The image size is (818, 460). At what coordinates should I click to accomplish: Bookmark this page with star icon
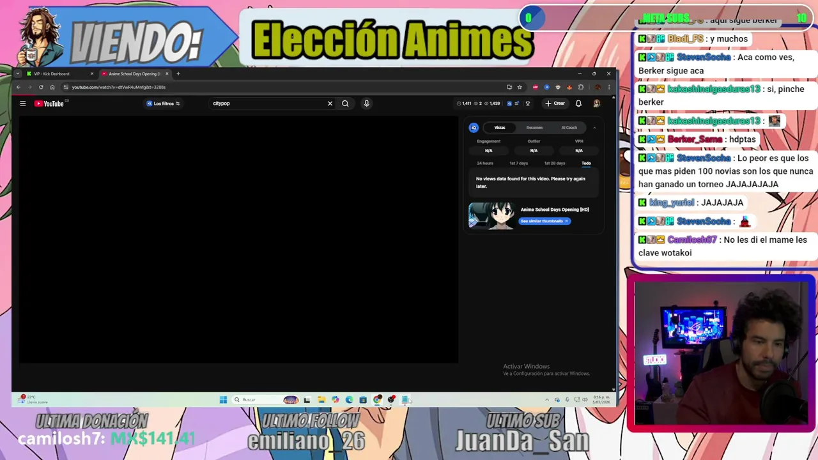(520, 87)
